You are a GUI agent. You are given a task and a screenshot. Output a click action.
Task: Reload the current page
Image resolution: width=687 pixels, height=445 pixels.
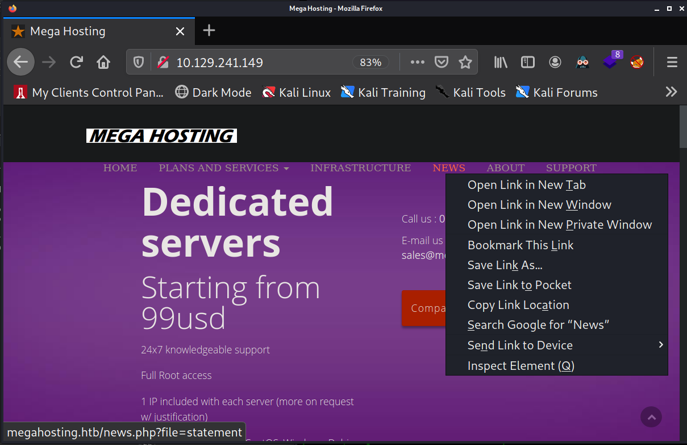[76, 62]
